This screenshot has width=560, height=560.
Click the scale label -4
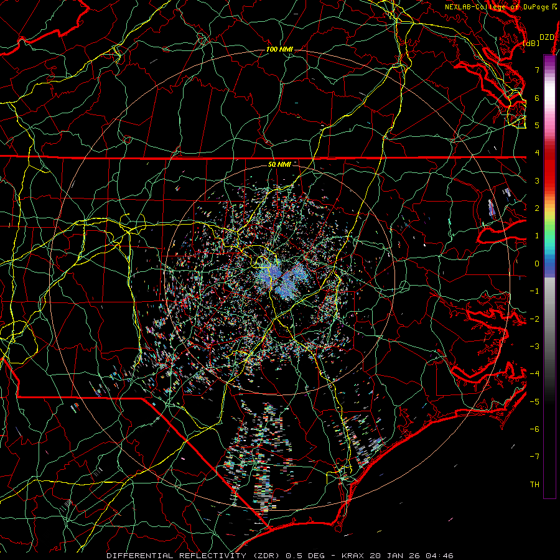pyautogui.click(x=534, y=373)
